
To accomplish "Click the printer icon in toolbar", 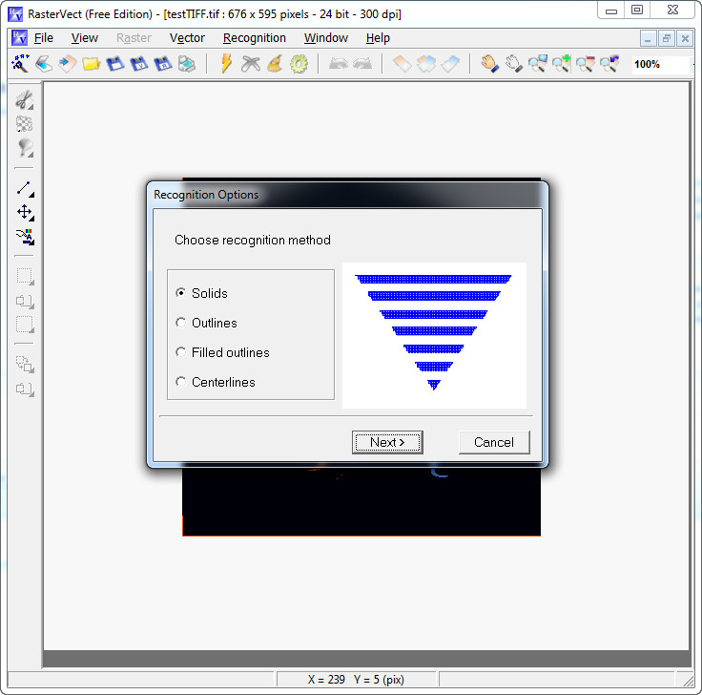I will pyautogui.click(x=187, y=64).
